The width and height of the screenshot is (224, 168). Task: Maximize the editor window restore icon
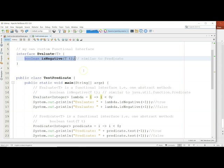click(x=215, y=36)
